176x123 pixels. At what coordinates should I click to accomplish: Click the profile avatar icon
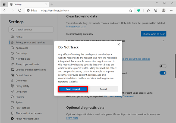(164, 10)
